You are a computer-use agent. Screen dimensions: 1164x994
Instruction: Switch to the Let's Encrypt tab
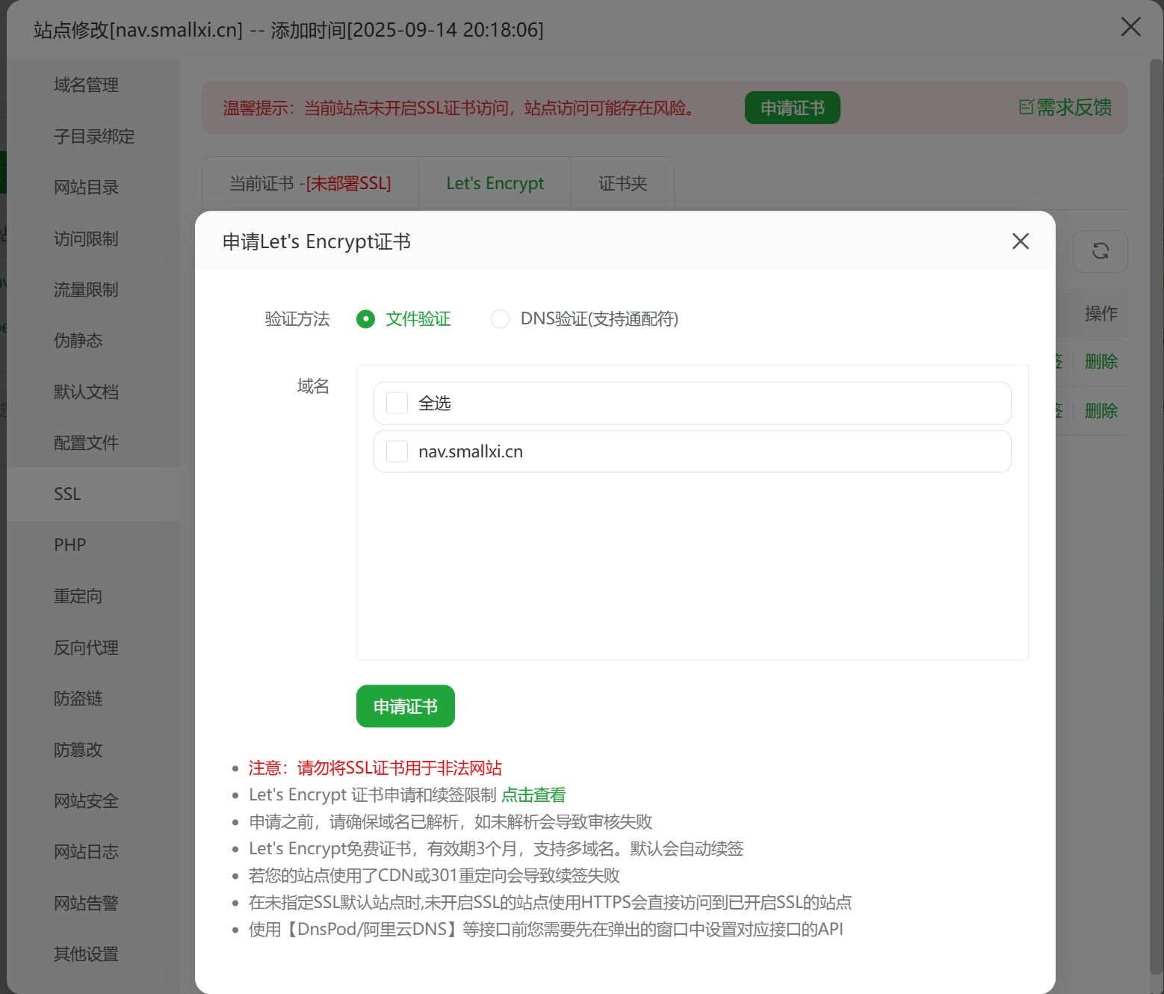coord(495,184)
